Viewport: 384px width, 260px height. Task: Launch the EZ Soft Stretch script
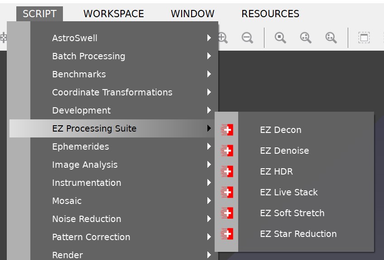click(x=292, y=213)
